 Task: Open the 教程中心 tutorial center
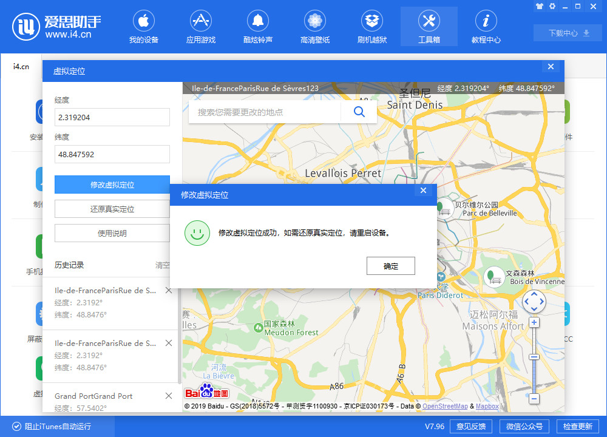(486, 26)
